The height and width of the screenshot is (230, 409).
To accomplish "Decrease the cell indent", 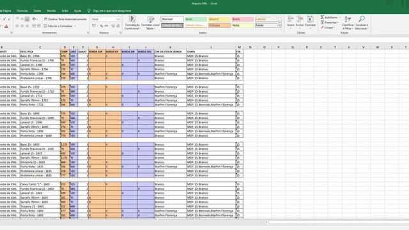I will (x=34, y=26).
